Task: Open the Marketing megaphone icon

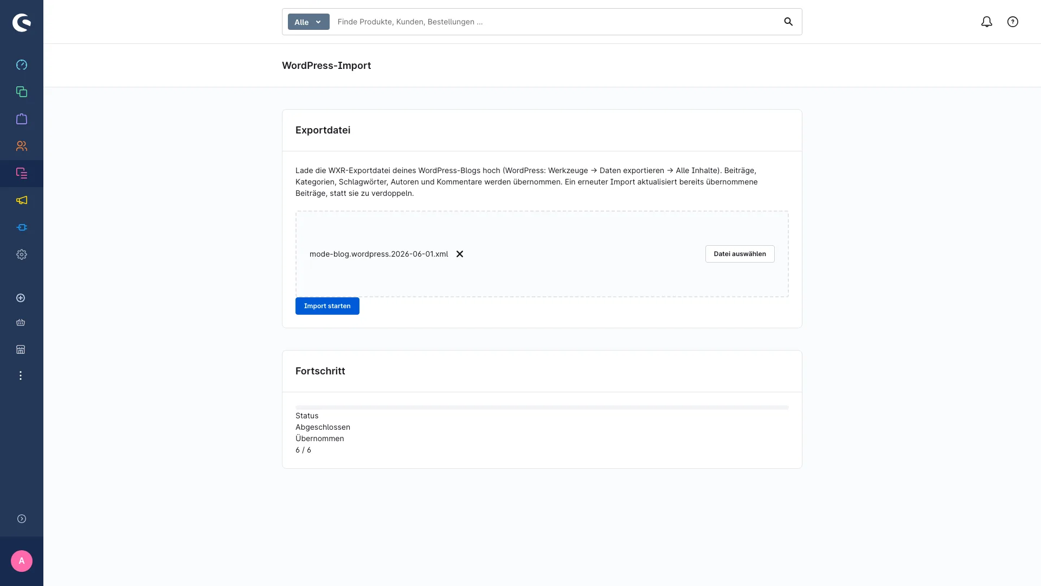Action: click(22, 201)
